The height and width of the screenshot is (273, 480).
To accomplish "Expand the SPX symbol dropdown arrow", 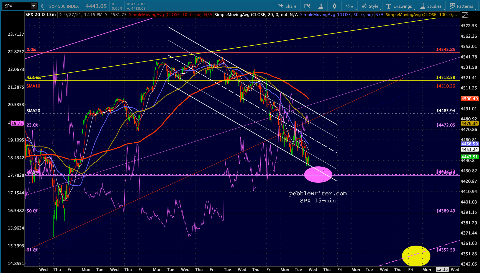I will pyautogui.click(x=34, y=6).
